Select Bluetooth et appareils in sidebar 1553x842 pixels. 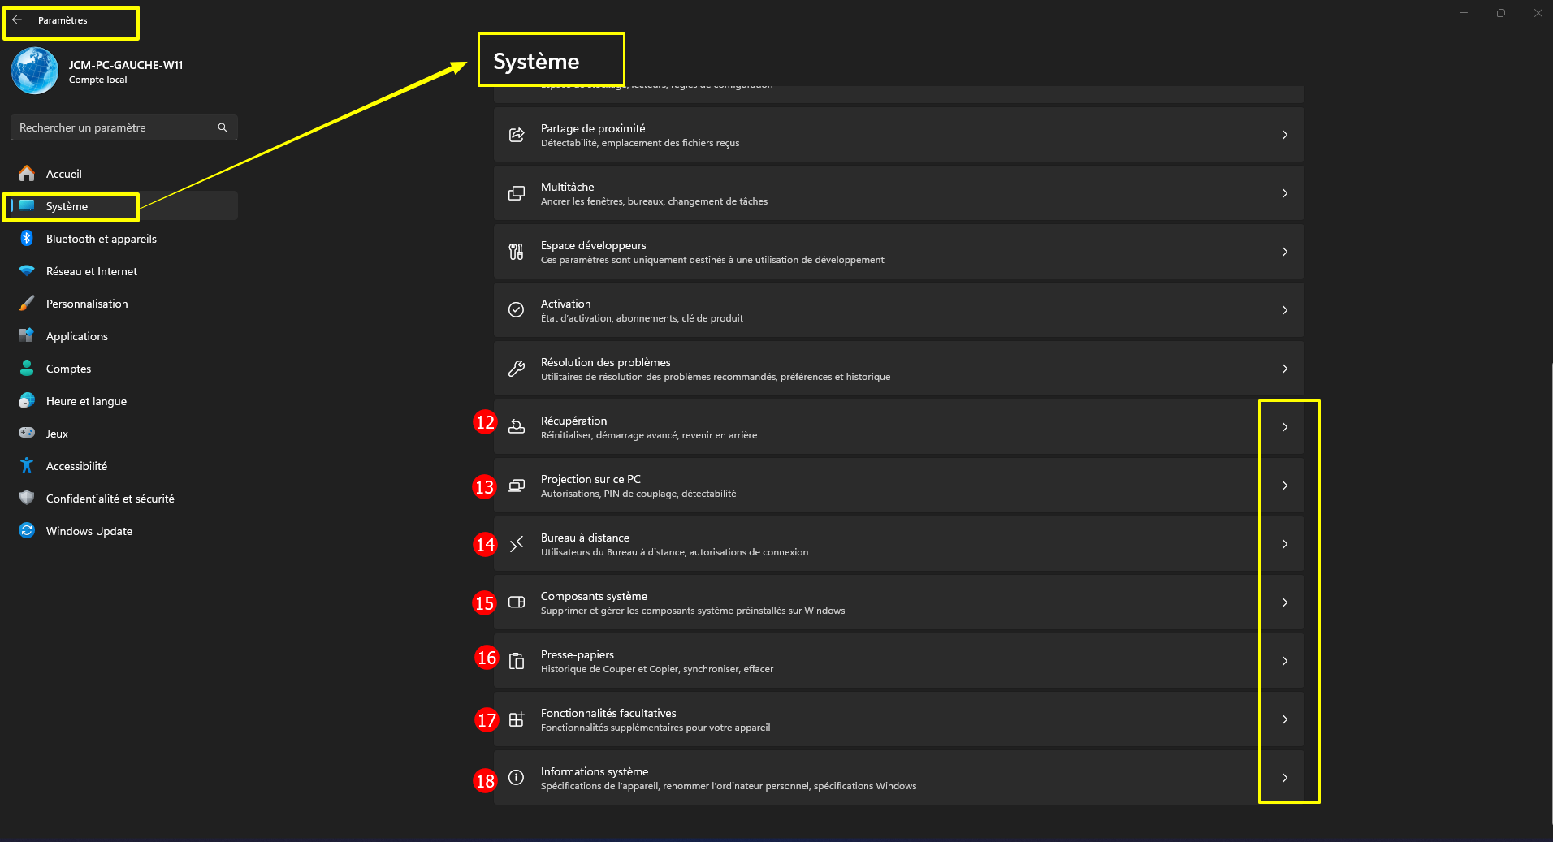click(101, 239)
